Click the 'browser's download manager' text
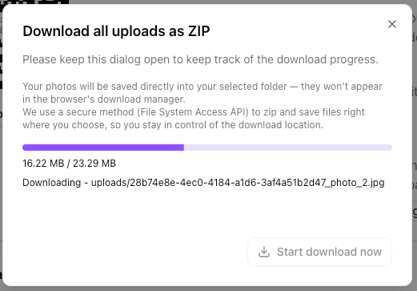417x291 pixels. 118,99
